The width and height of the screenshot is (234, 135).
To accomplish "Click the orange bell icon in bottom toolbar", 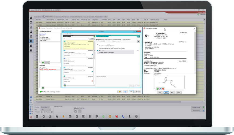I will (x=63, y=116).
